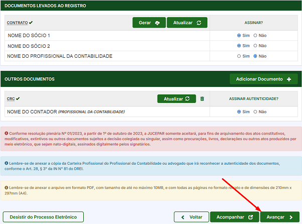Screen dimensions: 302x224
Task: Select Sim for NOME DO SÓCIO 1
Action: pos(239,36)
